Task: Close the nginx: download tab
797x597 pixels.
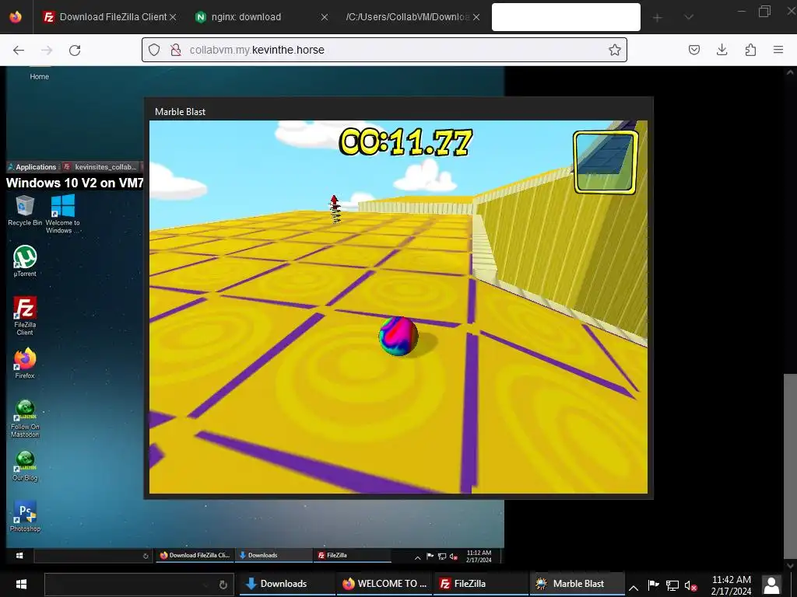Action: [325, 17]
